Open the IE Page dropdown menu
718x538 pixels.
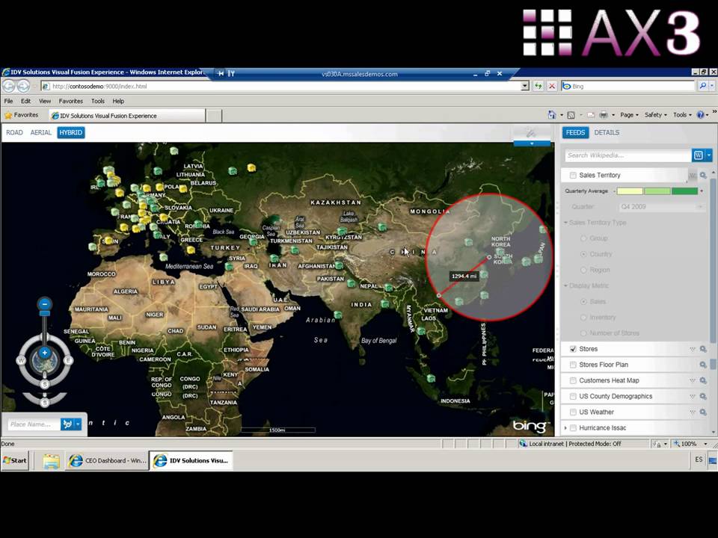tap(629, 115)
